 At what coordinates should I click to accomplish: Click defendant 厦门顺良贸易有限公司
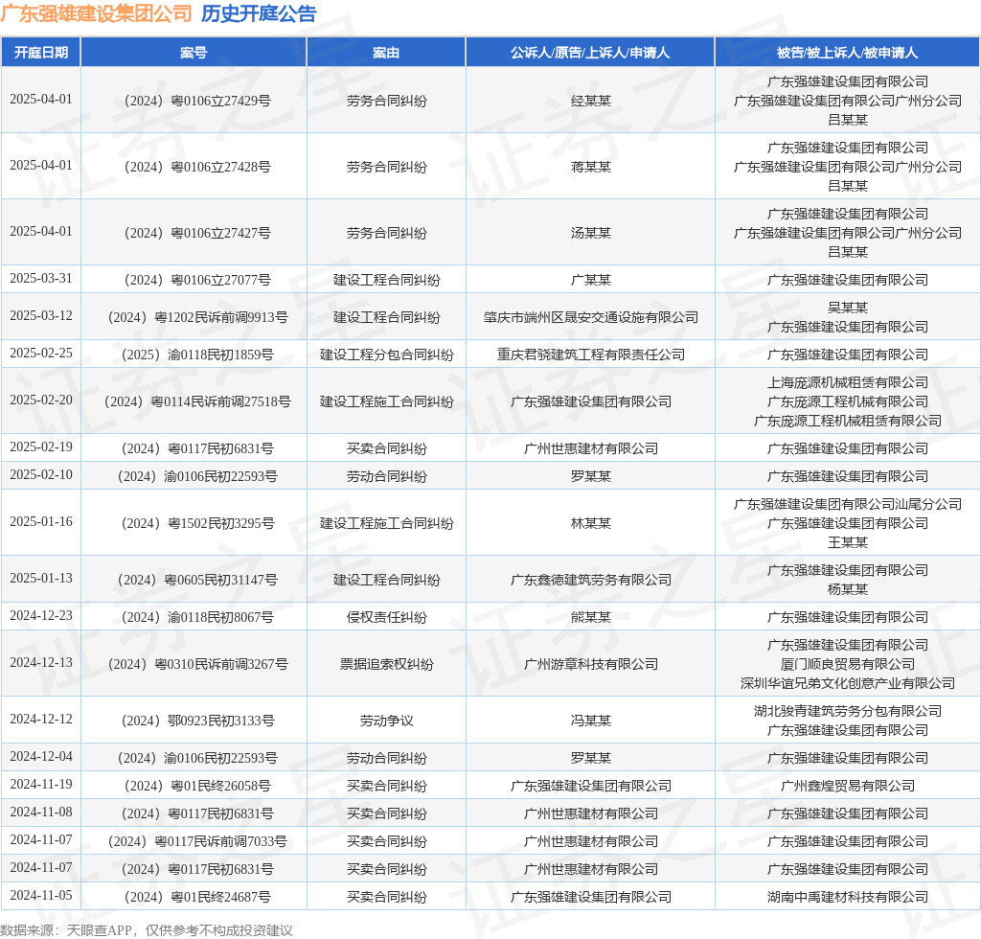(x=848, y=664)
